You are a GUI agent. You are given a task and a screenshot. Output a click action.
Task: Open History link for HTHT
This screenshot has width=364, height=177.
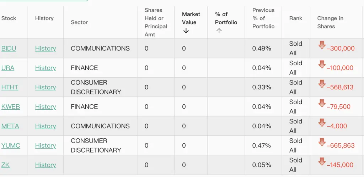tap(45, 87)
